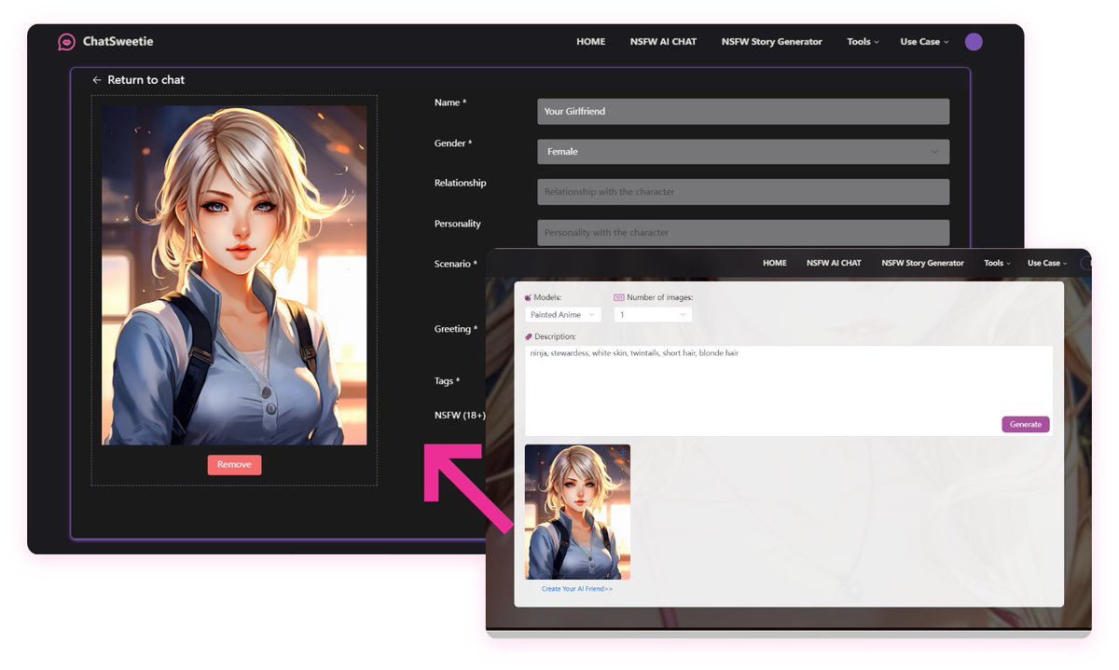1119x670 pixels.
Task: Click the Name field containing Your Girlfriend
Action: [743, 111]
